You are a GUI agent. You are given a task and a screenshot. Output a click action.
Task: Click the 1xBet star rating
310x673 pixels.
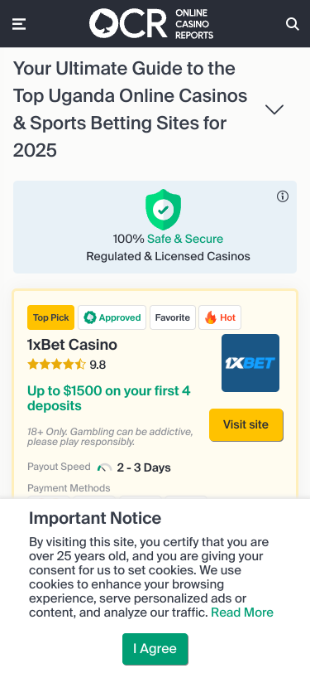(x=56, y=365)
